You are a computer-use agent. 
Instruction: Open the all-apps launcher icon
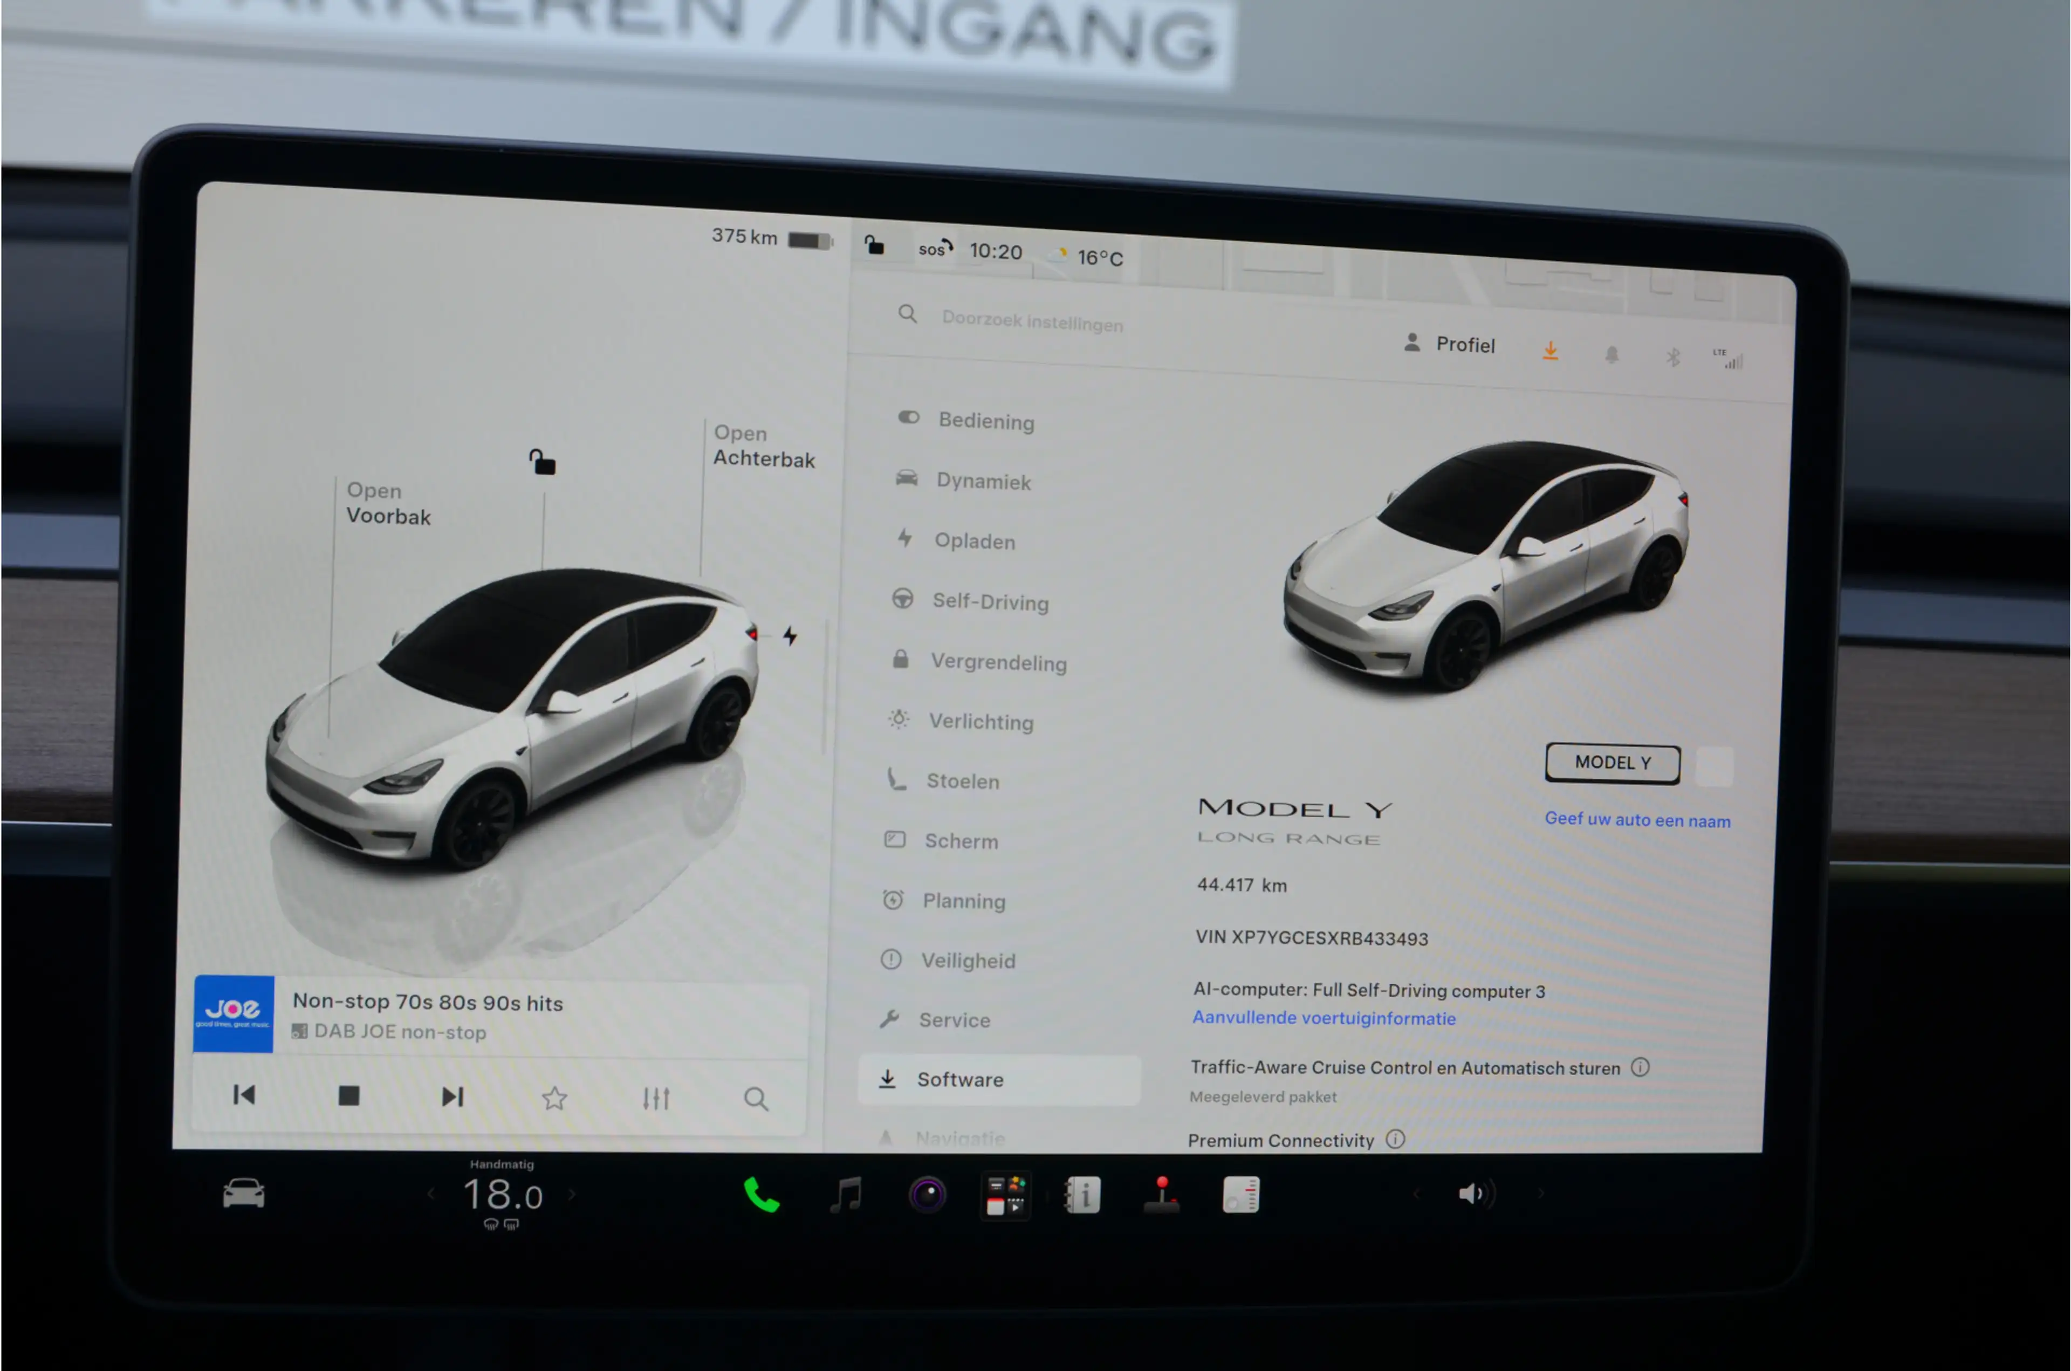(1006, 1195)
